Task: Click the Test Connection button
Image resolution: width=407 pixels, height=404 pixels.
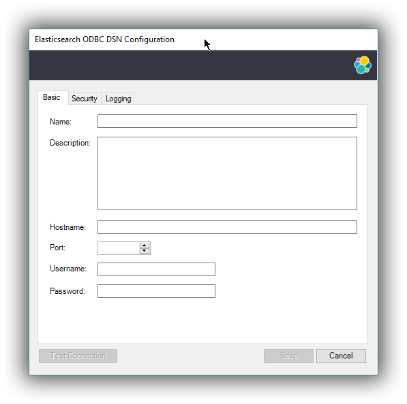Action: tap(78, 356)
